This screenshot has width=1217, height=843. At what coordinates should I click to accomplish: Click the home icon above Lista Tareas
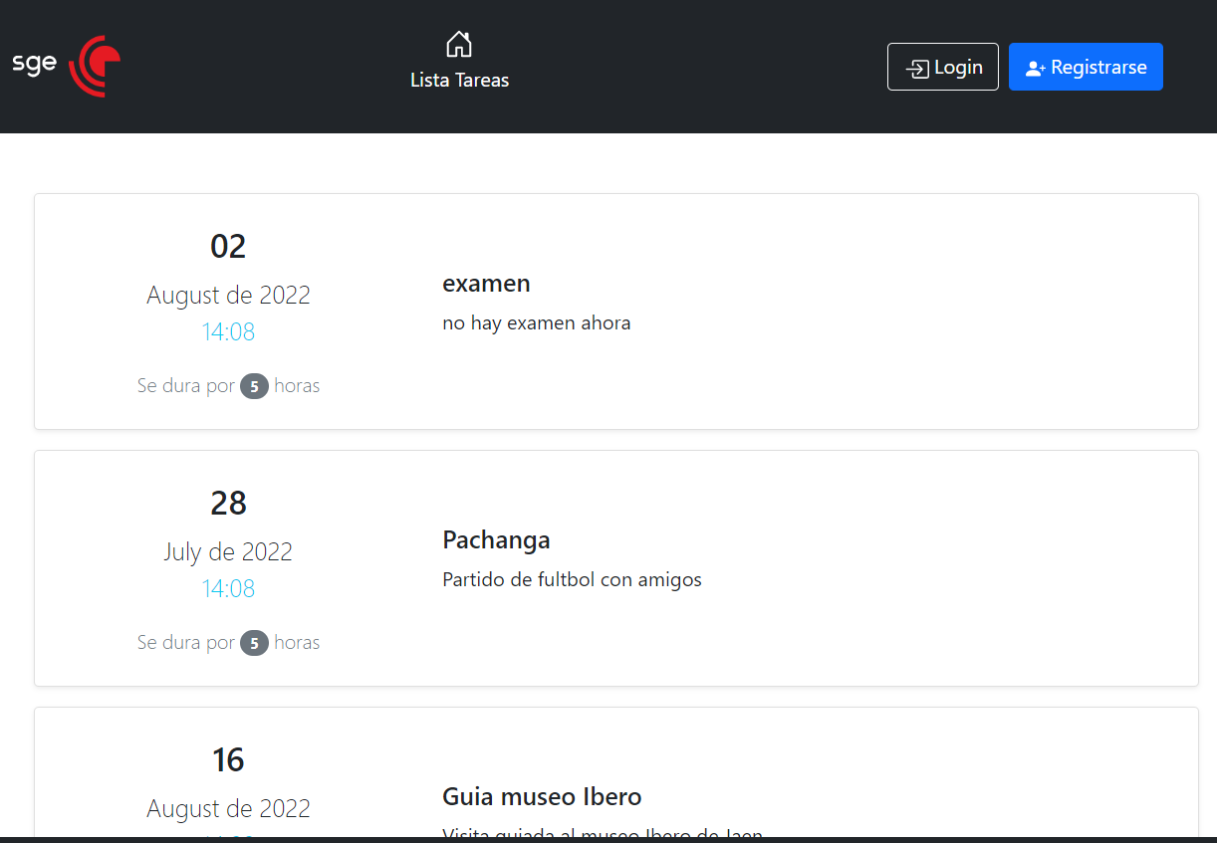(459, 43)
